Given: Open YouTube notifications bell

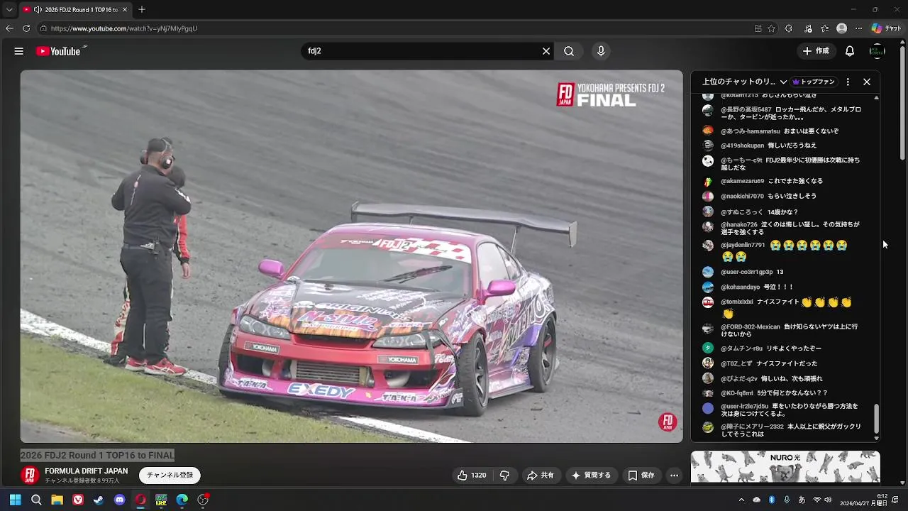Looking at the screenshot, I should click(850, 51).
